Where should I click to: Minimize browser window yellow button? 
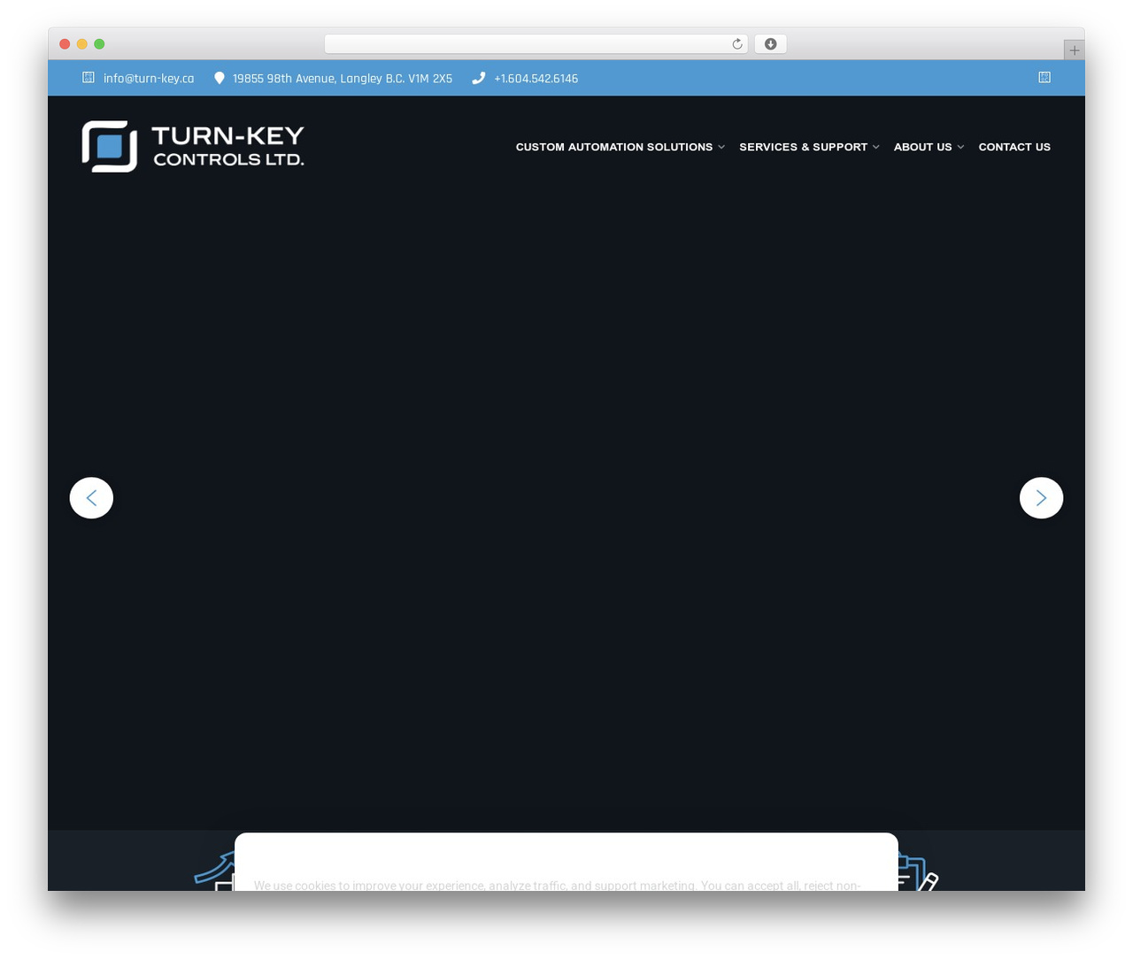[x=82, y=44]
